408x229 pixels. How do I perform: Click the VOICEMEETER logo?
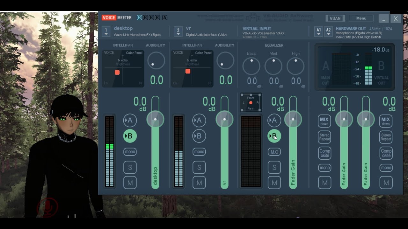[x=117, y=17]
